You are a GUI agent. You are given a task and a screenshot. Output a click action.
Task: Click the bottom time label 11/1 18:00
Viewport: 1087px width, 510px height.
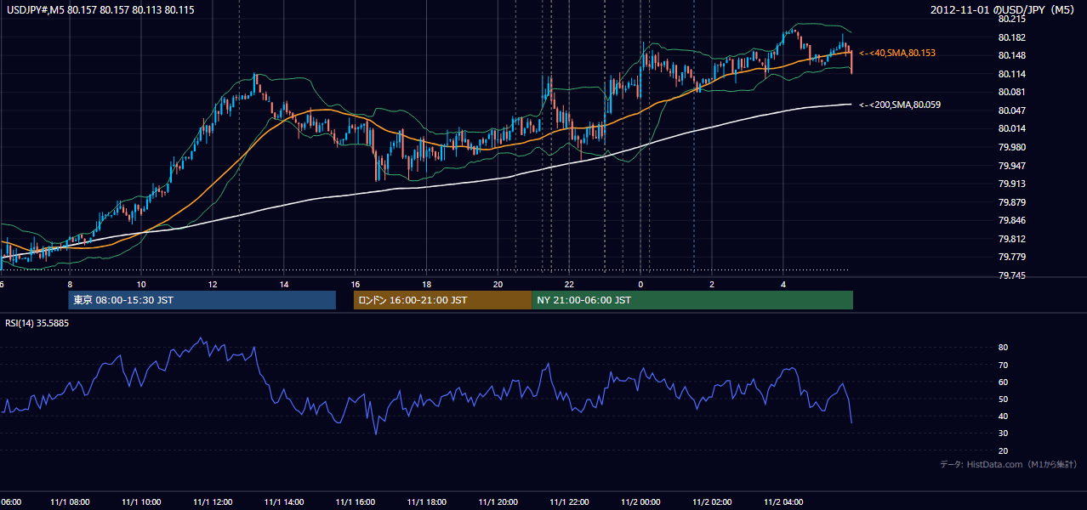pos(427,502)
